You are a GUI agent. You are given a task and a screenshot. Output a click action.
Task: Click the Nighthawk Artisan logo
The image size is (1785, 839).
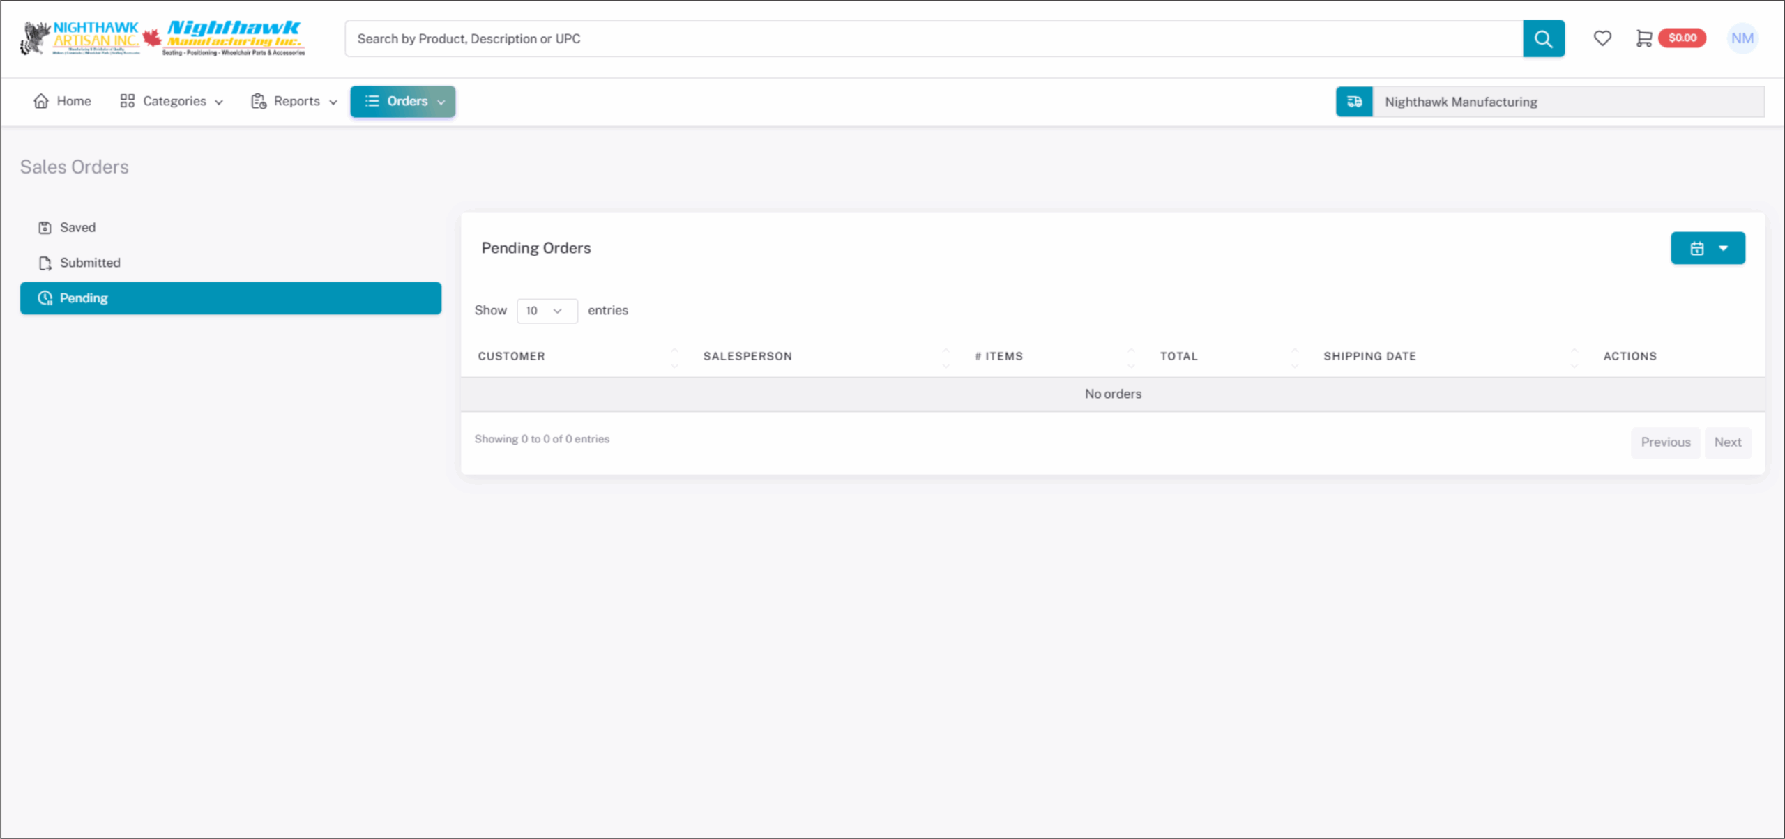[81, 38]
